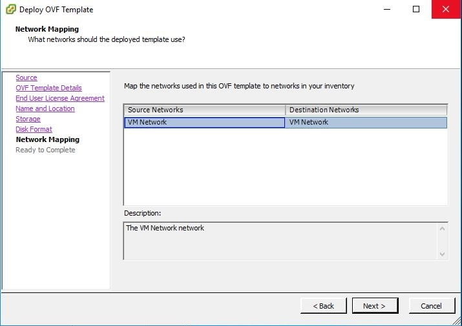Click Ready to Complete step label
The width and height of the screenshot is (462, 326).
45,150
